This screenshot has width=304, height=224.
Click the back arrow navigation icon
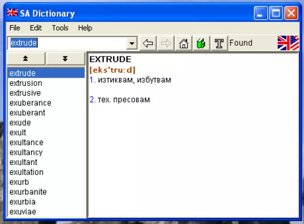148,43
